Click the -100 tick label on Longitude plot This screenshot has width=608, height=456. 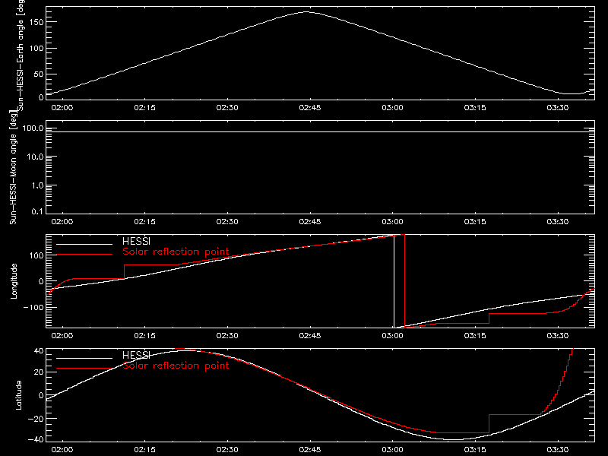[33, 307]
